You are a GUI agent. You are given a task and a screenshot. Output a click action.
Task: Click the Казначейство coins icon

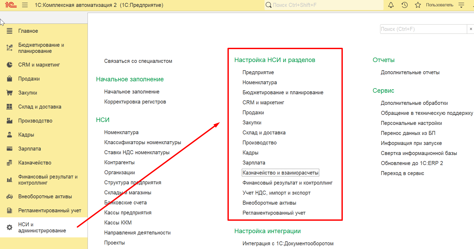(x=10, y=163)
